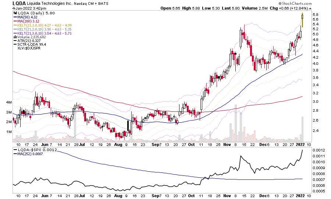Click the Last 5.80 value
This screenshot has width=331, height=199.
click(231, 8)
